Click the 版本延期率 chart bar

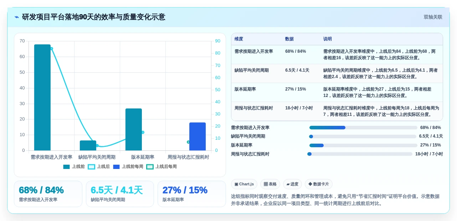(x=134, y=129)
